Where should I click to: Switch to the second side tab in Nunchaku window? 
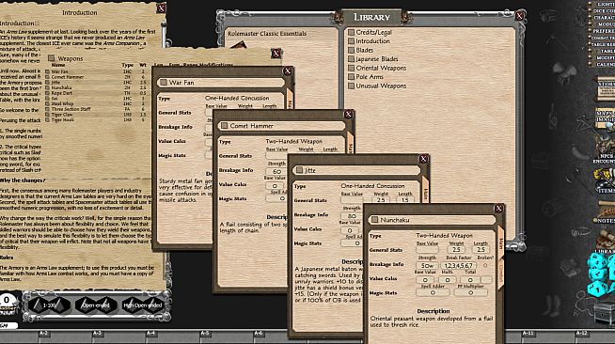click(501, 274)
